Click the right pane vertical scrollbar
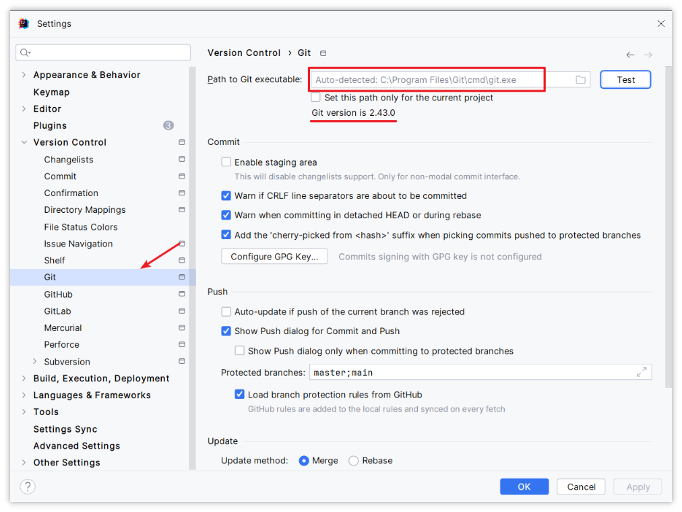 [669, 226]
